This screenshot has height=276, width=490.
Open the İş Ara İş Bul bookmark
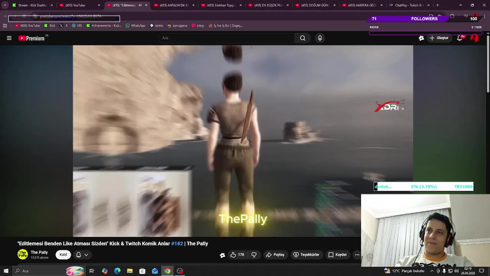[225, 26]
